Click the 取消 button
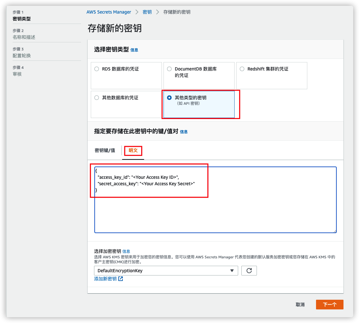This screenshot has height=323, width=359. point(300,305)
